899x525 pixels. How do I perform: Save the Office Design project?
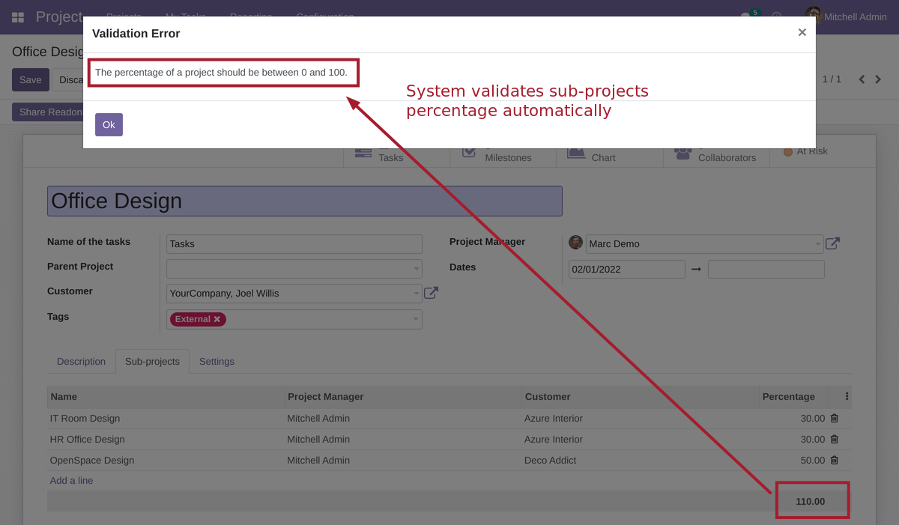[x=29, y=79]
